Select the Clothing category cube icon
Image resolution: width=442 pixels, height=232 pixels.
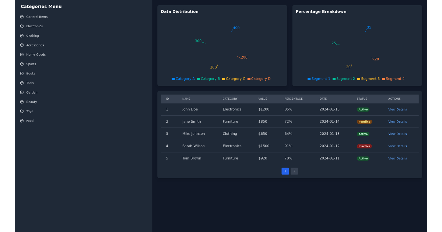coord(22,36)
